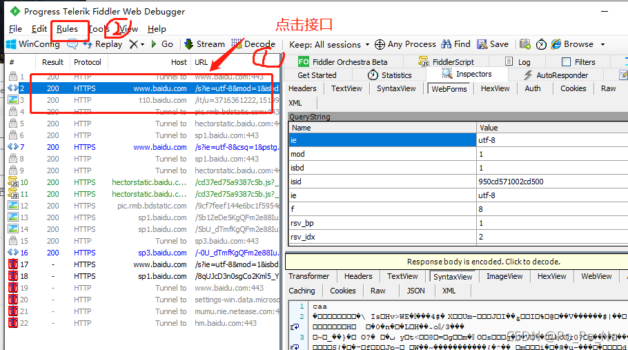This screenshot has width=628, height=350.
Task: Show request TextView inspector
Action: pos(346,88)
